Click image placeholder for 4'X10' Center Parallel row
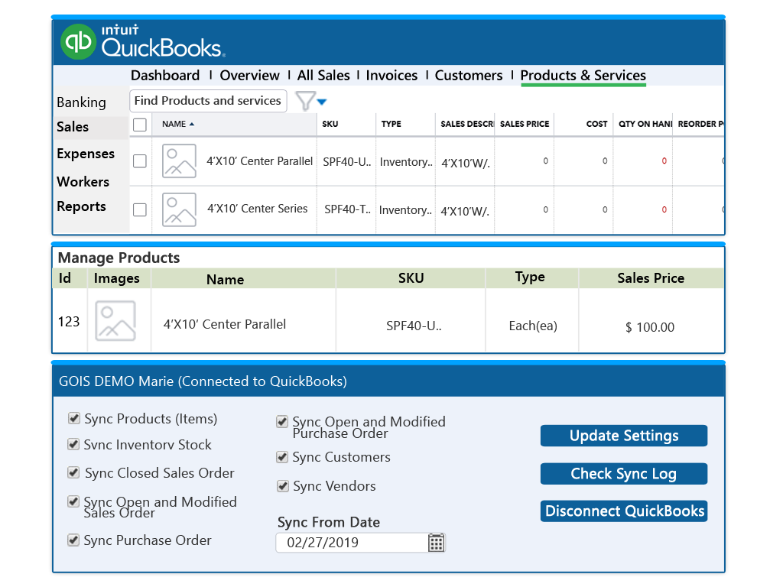Viewport: 783px width, 587px height. (x=179, y=161)
